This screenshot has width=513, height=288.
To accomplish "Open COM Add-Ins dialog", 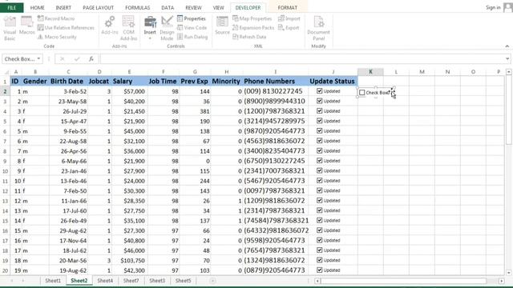I will (x=128, y=29).
